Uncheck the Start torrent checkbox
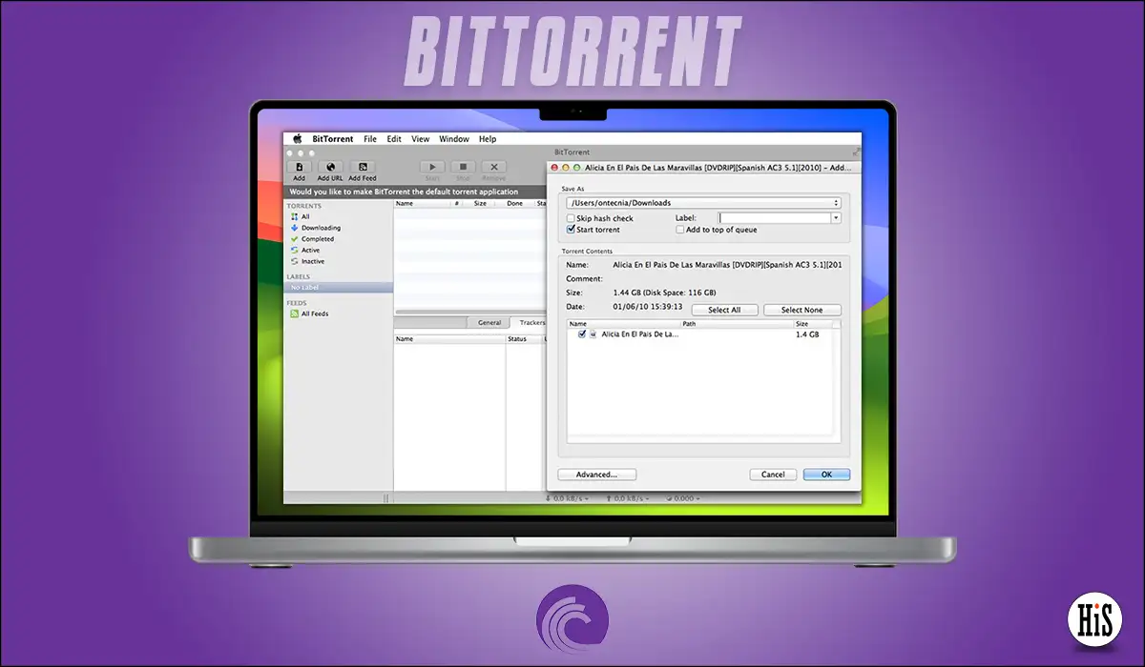This screenshot has width=1145, height=667. point(570,230)
